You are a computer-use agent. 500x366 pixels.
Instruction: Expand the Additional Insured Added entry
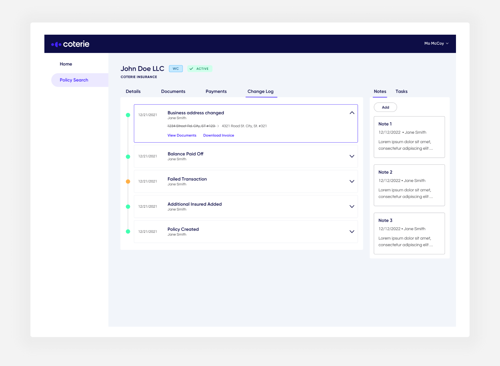pos(352,206)
